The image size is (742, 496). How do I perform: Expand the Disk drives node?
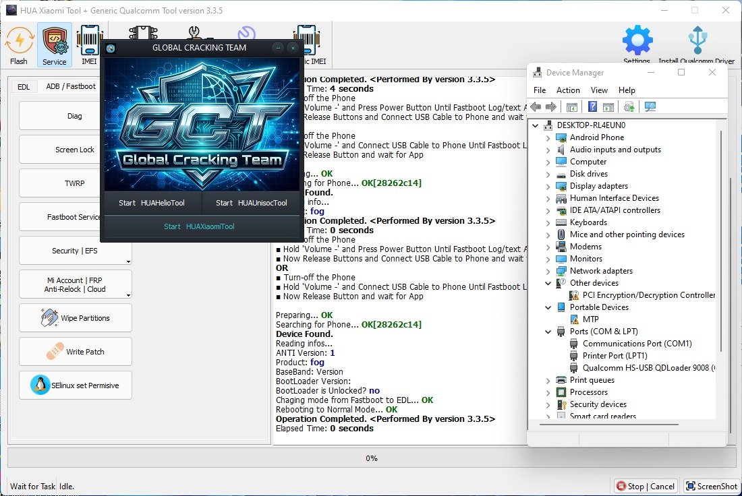548,174
